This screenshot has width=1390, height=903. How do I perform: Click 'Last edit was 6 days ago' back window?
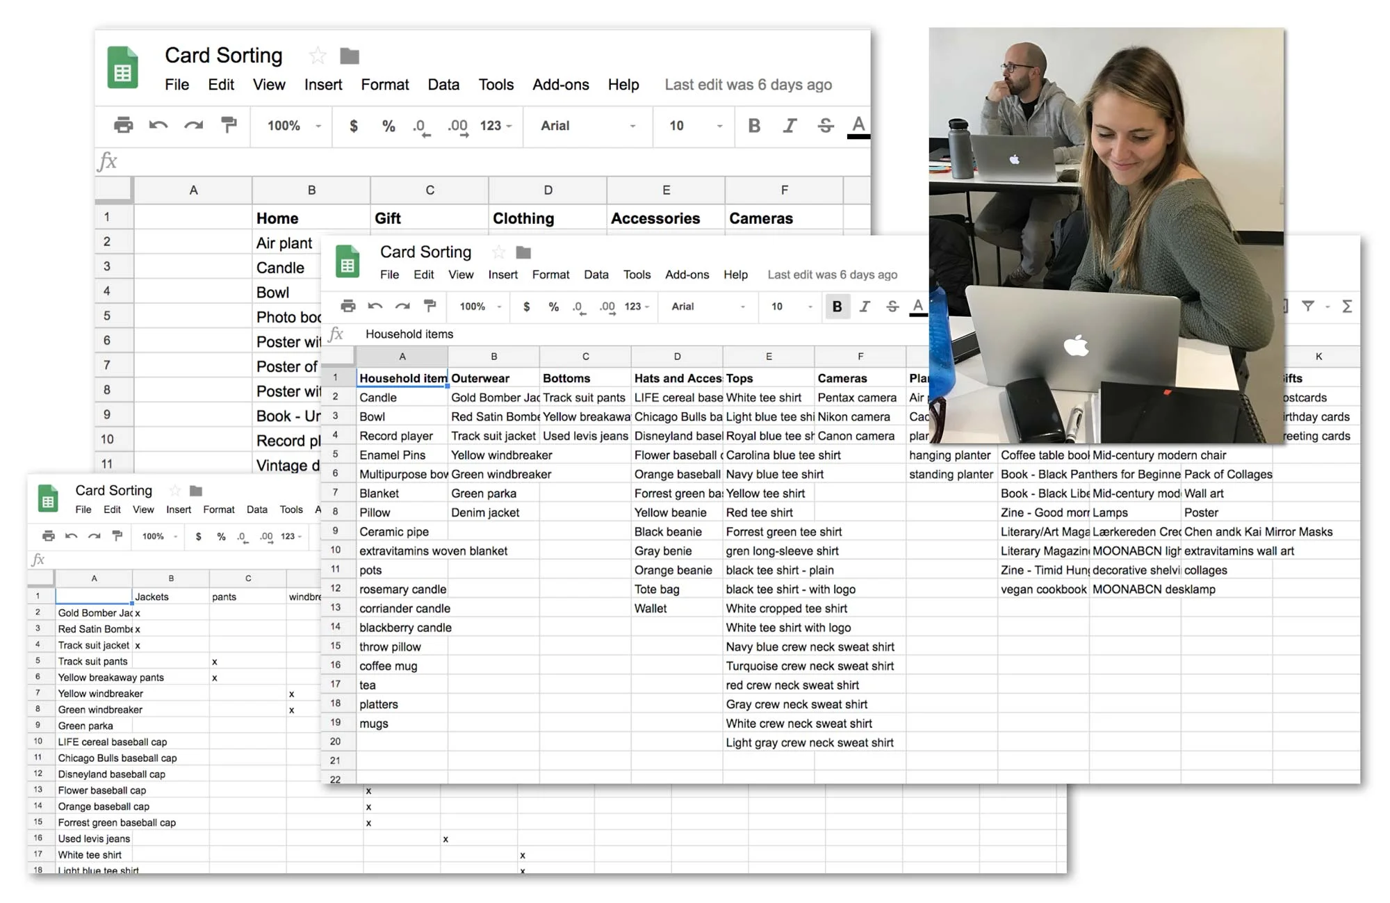[749, 85]
